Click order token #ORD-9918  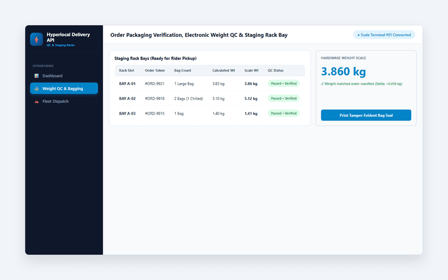coord(155,98)
